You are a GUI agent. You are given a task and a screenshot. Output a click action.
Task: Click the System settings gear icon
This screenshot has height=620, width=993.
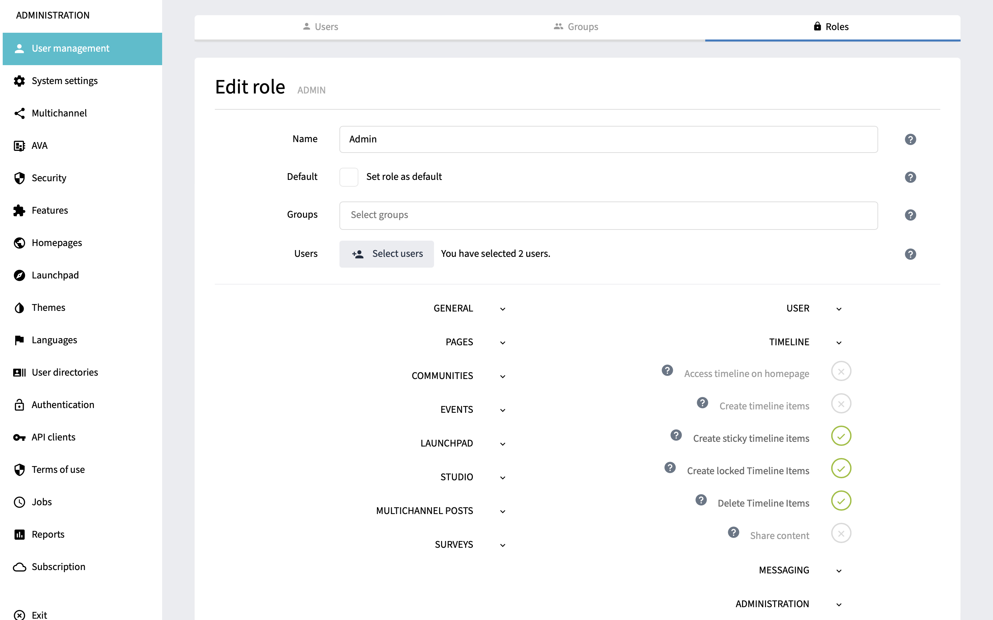tap(19, 81)
